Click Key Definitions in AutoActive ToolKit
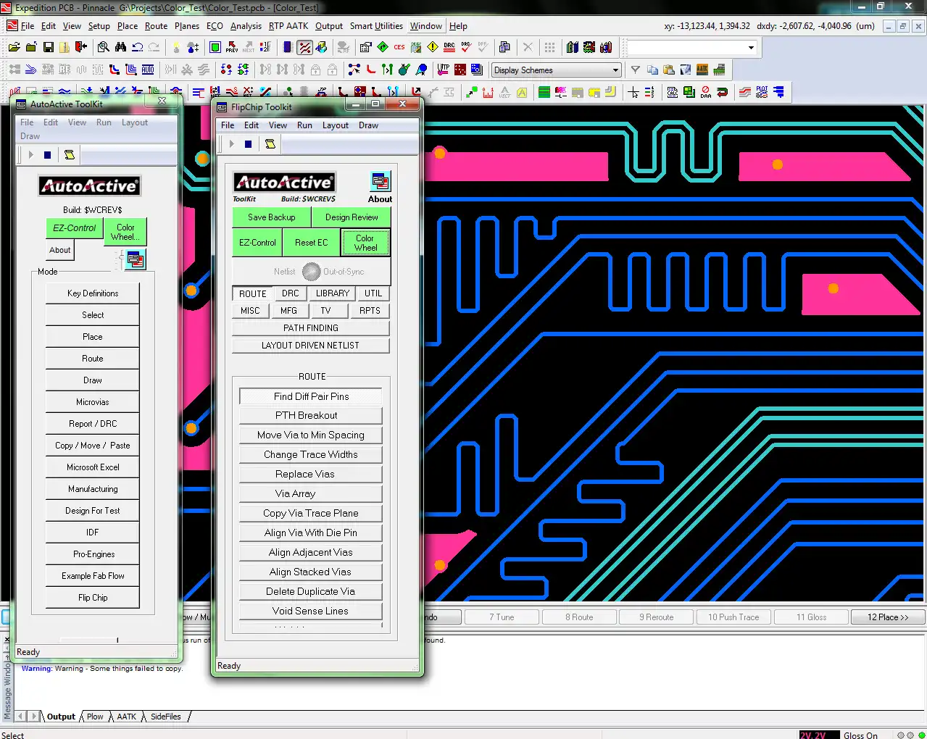The height and width of the screenshot is (739, 927). click(92, 293)
